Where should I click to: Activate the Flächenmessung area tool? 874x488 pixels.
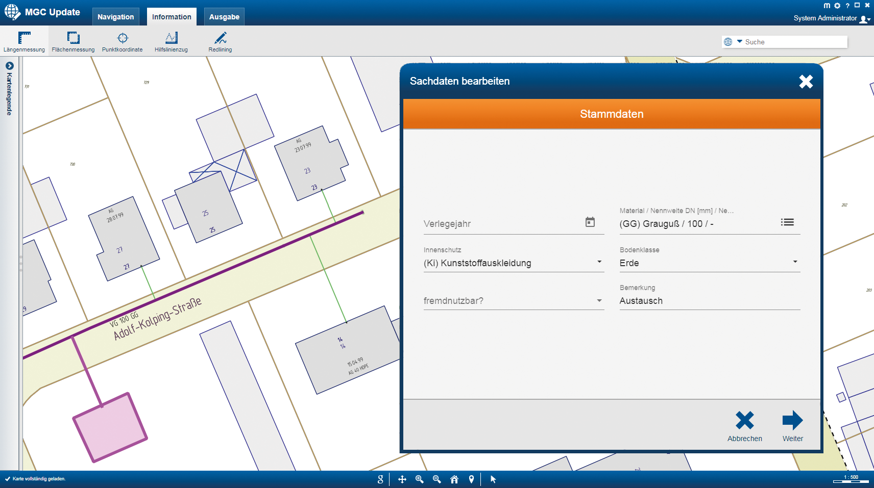coord(73,41)
